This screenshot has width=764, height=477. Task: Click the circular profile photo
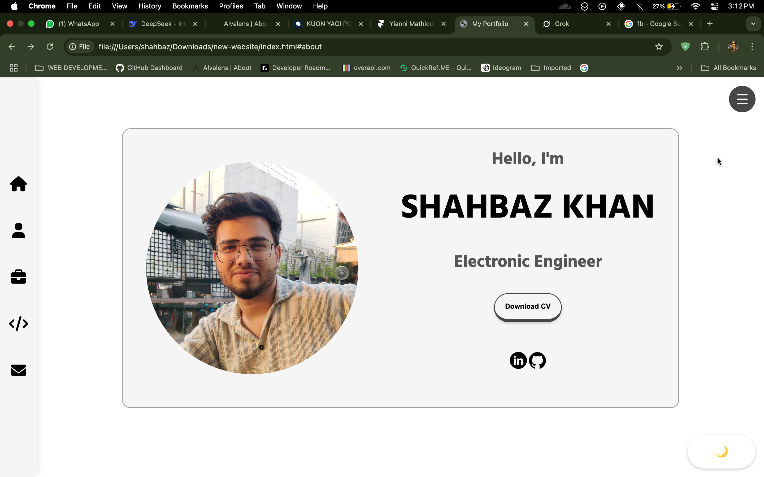tap(252, 268)
